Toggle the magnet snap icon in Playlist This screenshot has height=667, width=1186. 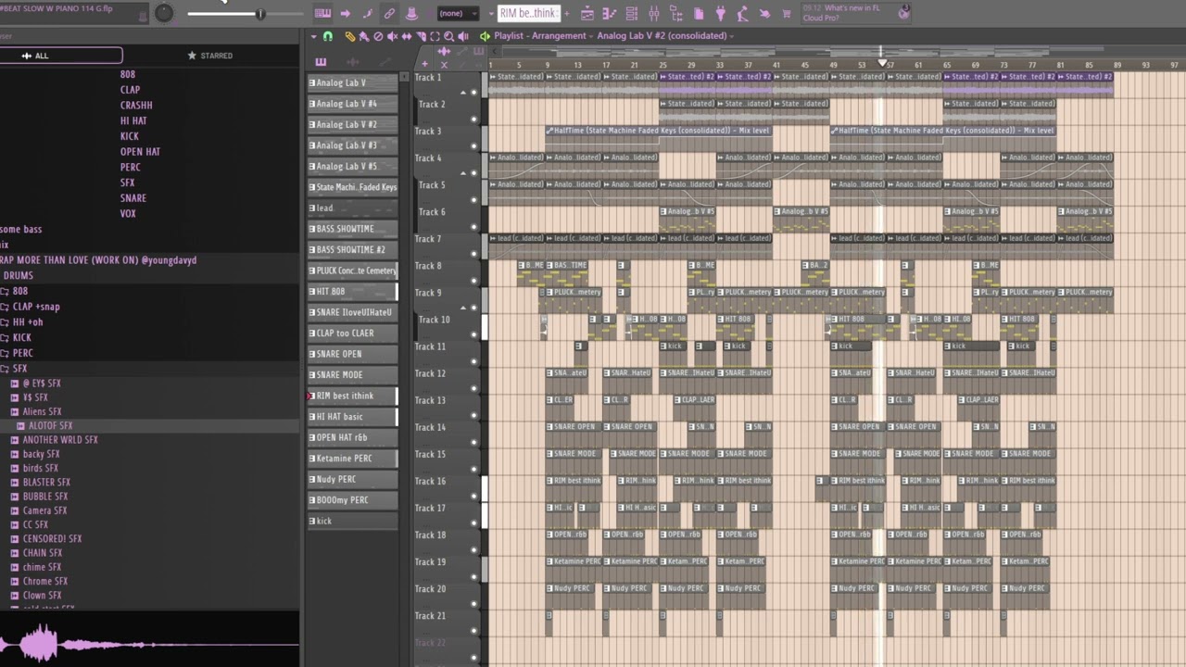coord(328,36)
